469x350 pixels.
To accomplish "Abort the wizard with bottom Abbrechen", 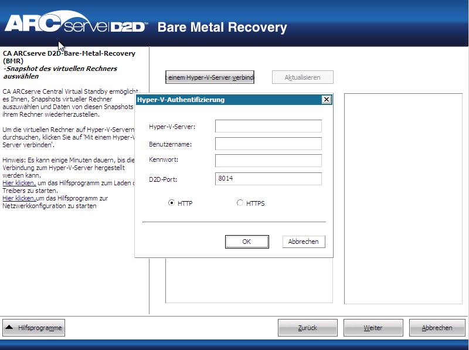I will coord(436,327).
